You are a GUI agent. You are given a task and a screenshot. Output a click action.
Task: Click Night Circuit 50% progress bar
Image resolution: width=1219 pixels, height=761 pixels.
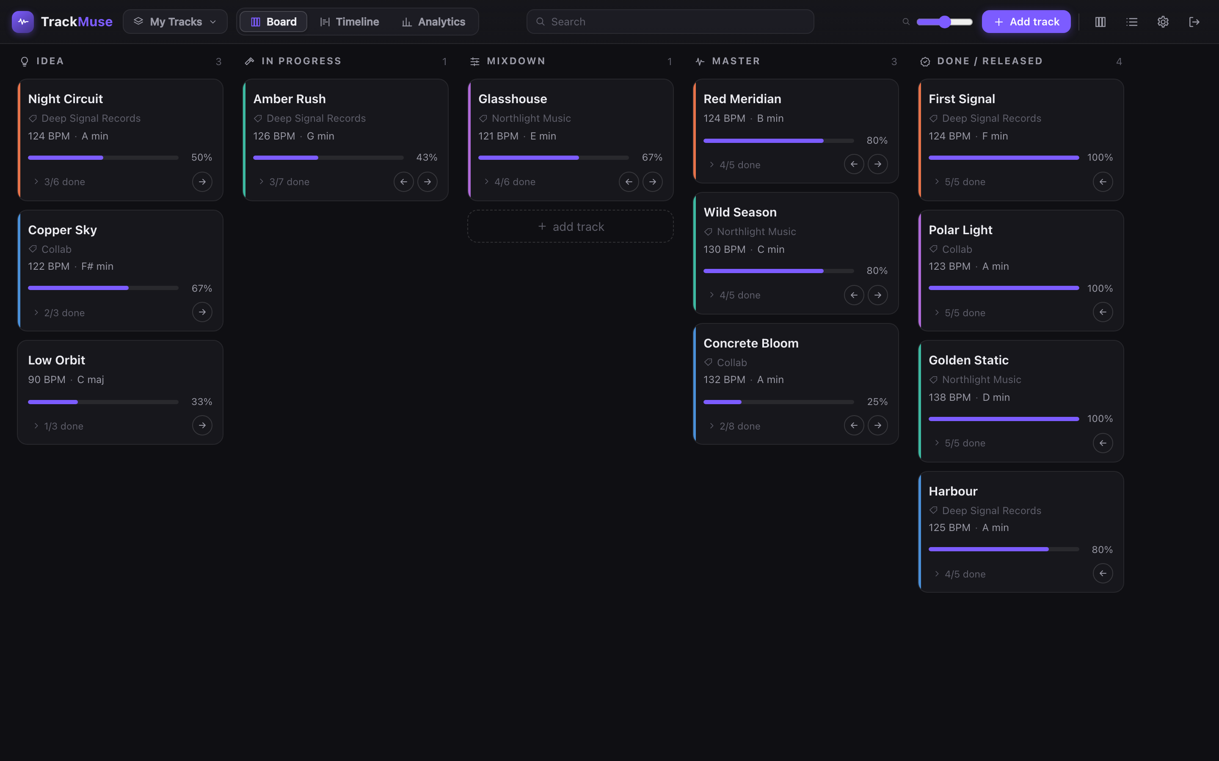click(x=103, y=158)
